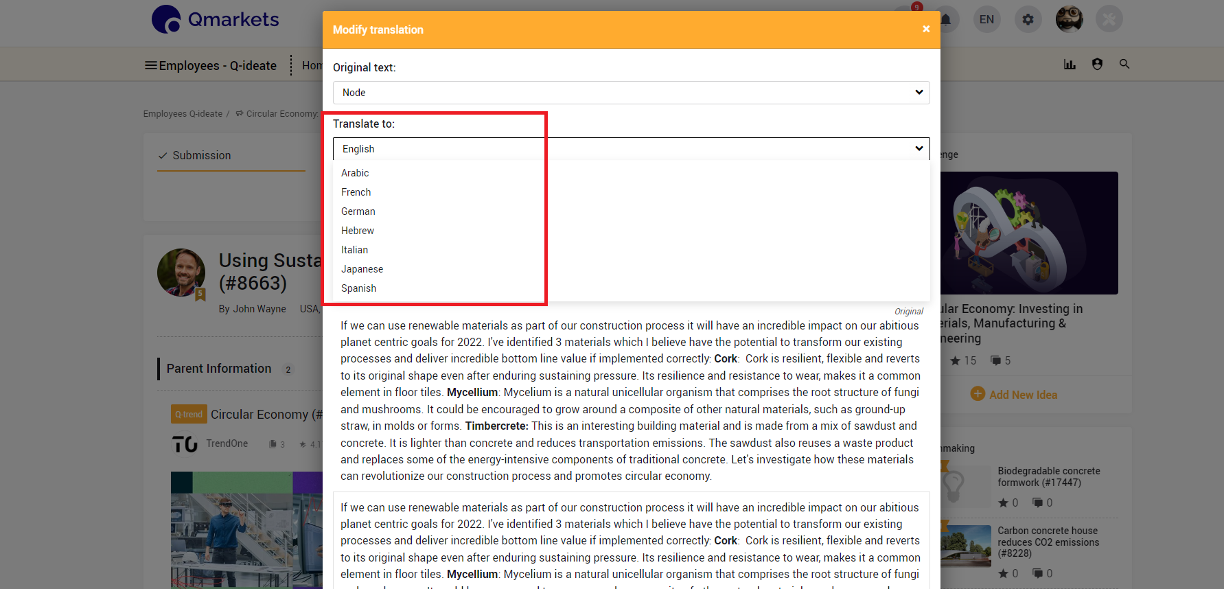Choose Spanish from language list
Screen dimensions: 1224x589
tap(358, 288)
